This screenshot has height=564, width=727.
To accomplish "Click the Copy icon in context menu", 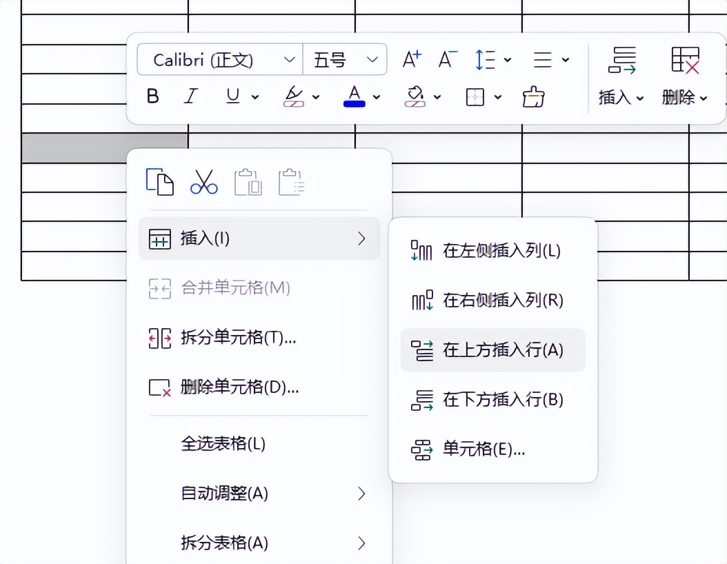I will tap(159, 182).
